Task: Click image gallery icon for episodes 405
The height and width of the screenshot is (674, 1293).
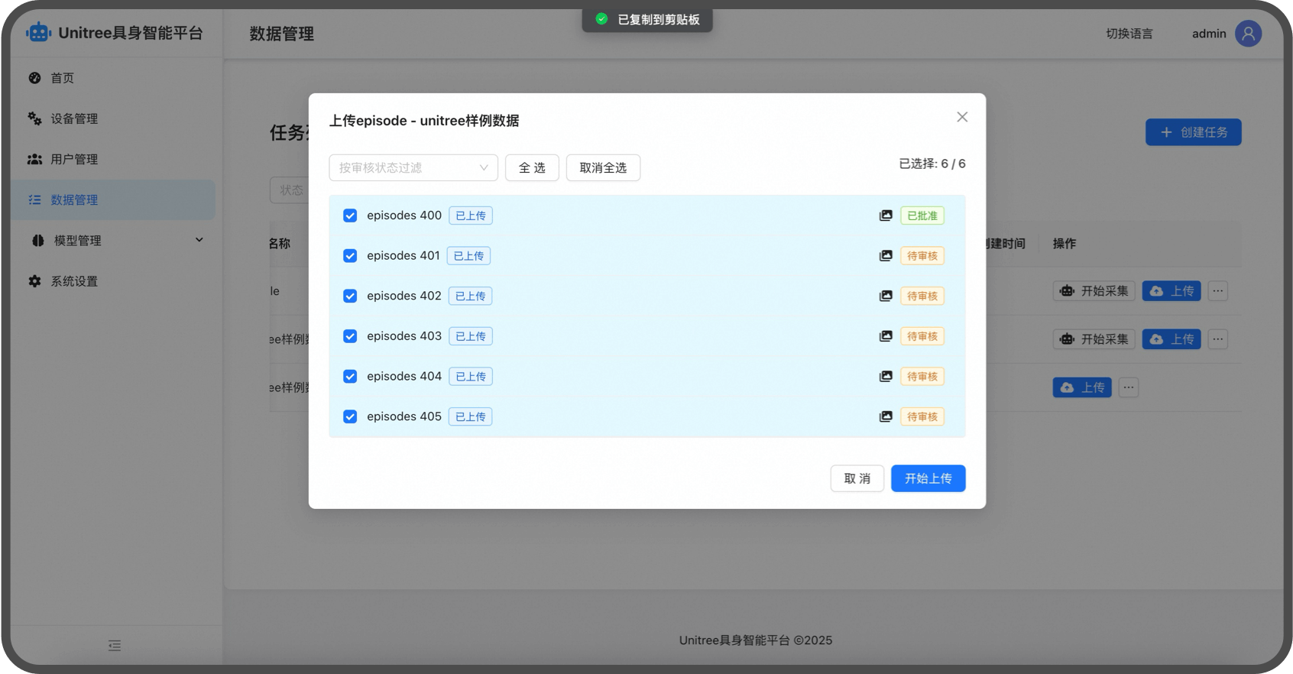Action: click(886, 416)
